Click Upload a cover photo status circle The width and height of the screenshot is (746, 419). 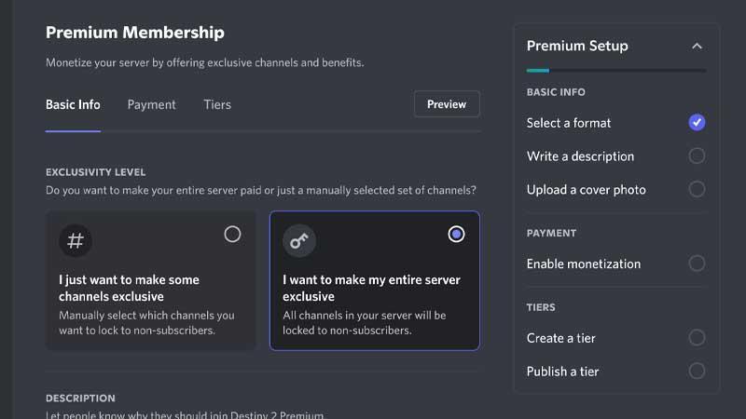pos(697,189)
